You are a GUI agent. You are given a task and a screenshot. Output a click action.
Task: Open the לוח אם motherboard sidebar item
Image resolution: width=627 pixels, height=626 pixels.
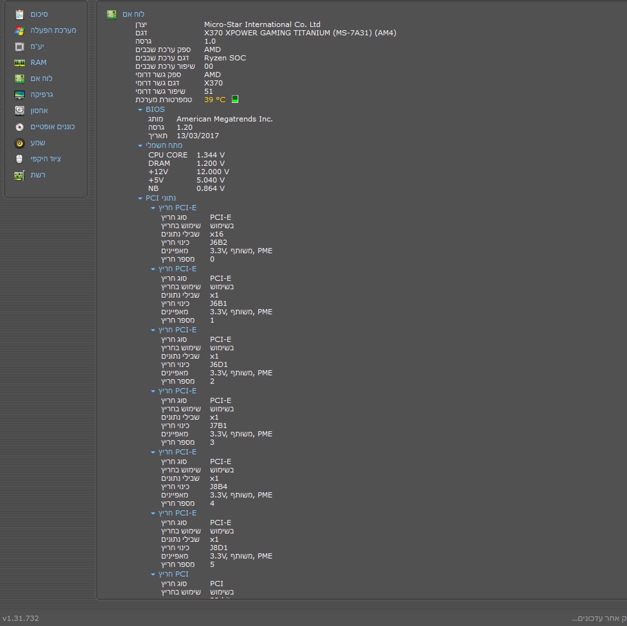tap(41, 78)
